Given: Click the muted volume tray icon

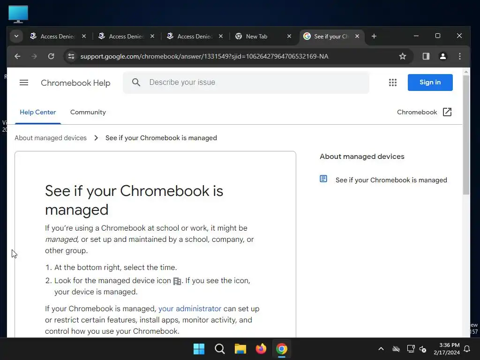Looking at the screenshot, I should [423, 349].
